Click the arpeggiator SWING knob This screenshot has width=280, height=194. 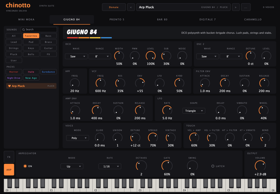192,166
